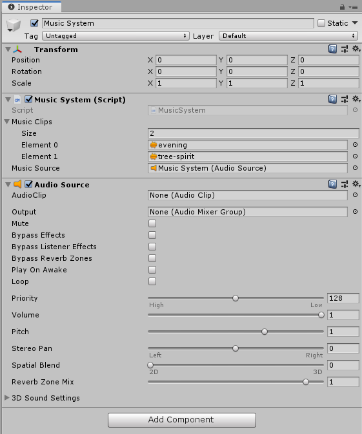Click the Pitch slider handle
The height and width of the screenshot is (434, 362).
265,332
